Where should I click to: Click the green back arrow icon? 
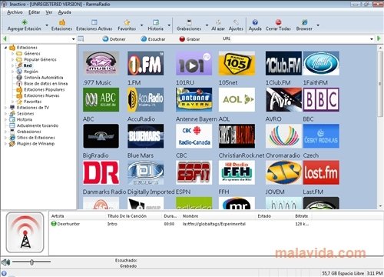[x=5, y=39]
